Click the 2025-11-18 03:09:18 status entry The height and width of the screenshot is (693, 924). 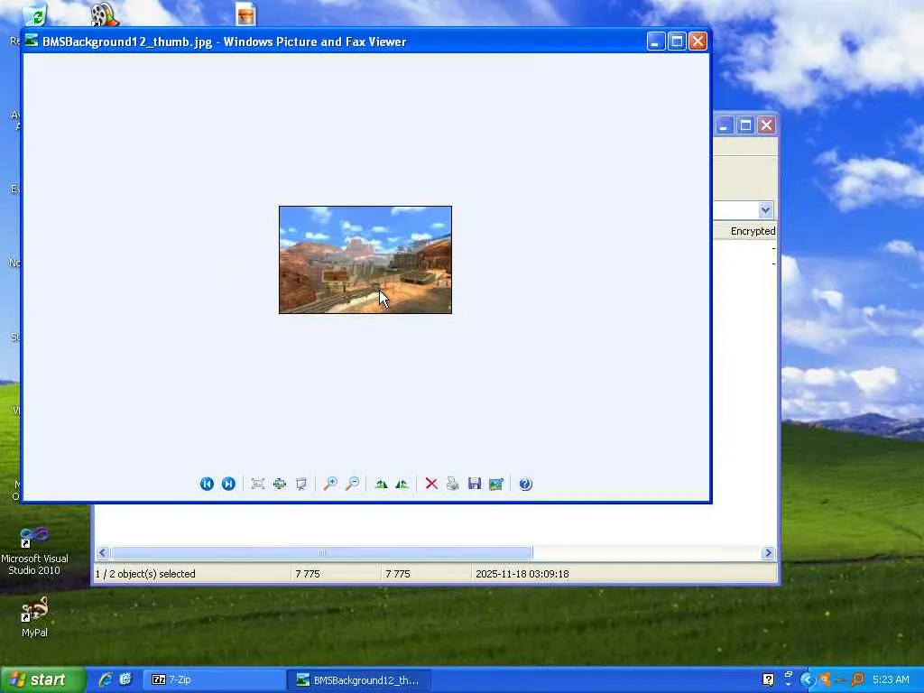point(522,574)
